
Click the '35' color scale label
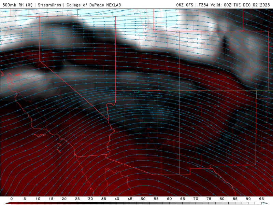click(x=104, y=199)
